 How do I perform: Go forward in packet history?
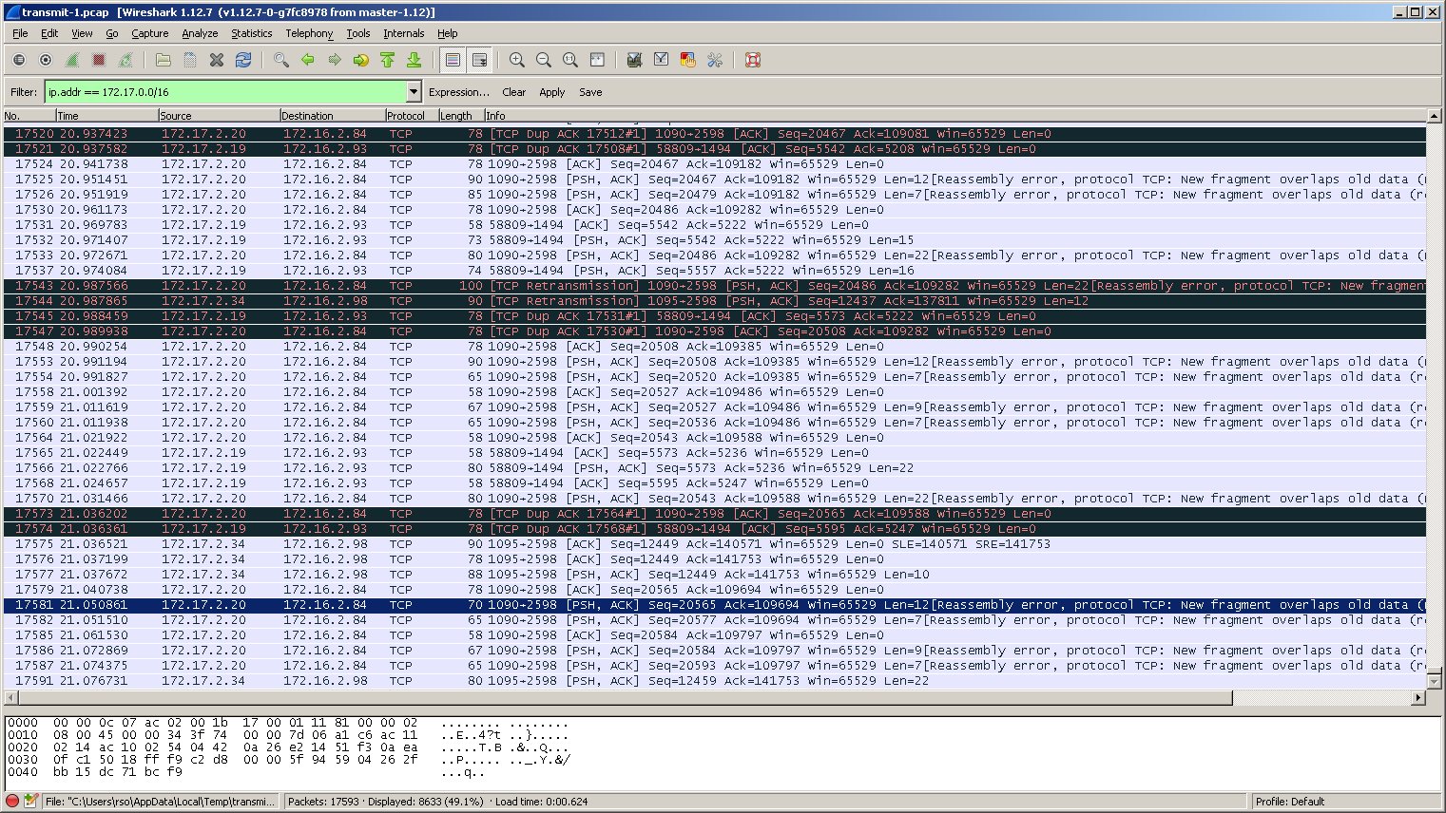[x=335, y=60]
